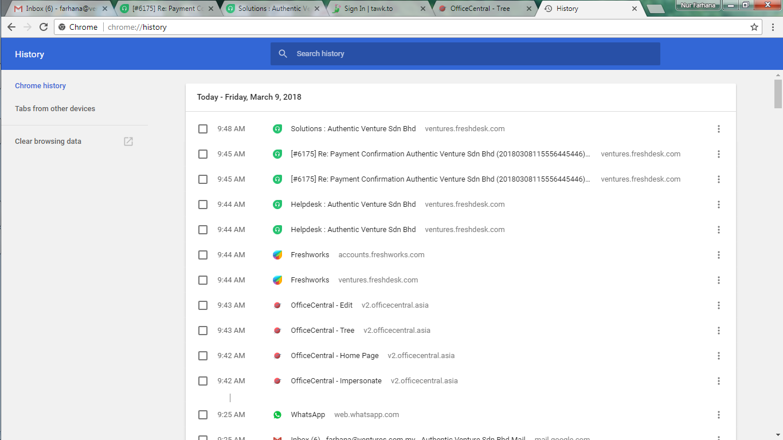Click the Freshworks favicon for accounts.freshworks.com
Viewport: 783px width, 440px height.
[x=277, y=255]
